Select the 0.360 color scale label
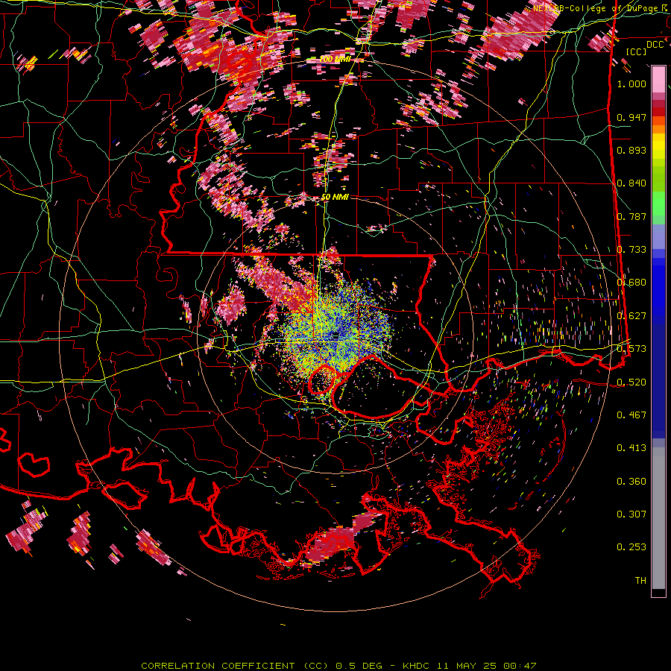This screenshot has height=671, width=671. click(631, 481)
